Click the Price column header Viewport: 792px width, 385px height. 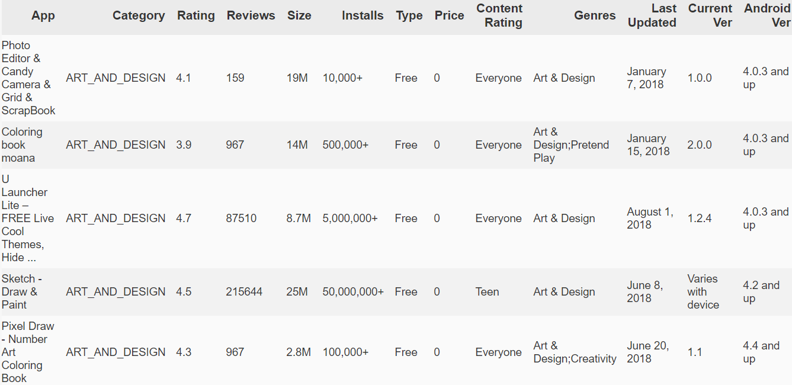450,16
